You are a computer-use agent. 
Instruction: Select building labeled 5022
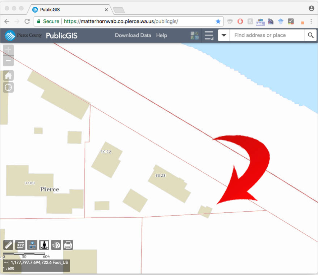(x=107, y=160)
